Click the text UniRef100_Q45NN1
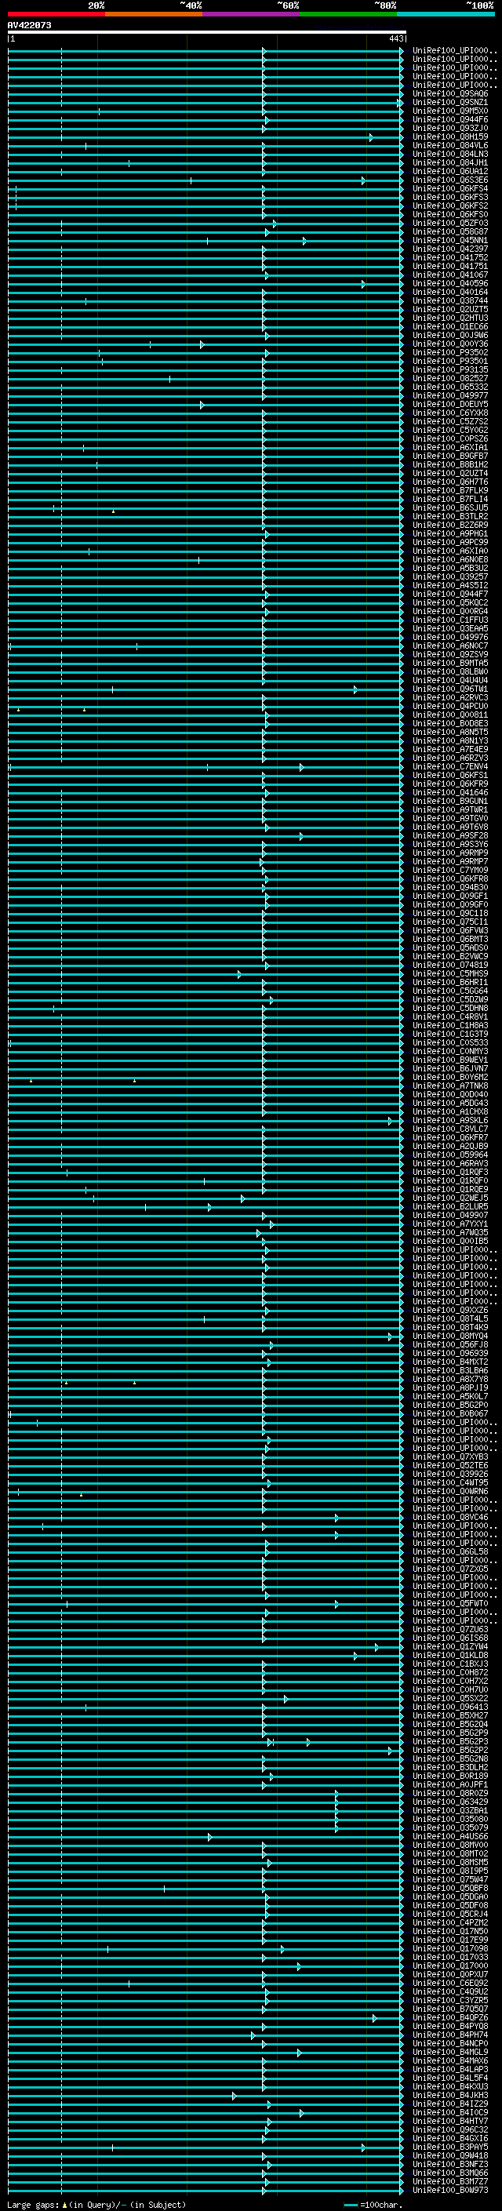502x2211 pixels. [449, 242]
